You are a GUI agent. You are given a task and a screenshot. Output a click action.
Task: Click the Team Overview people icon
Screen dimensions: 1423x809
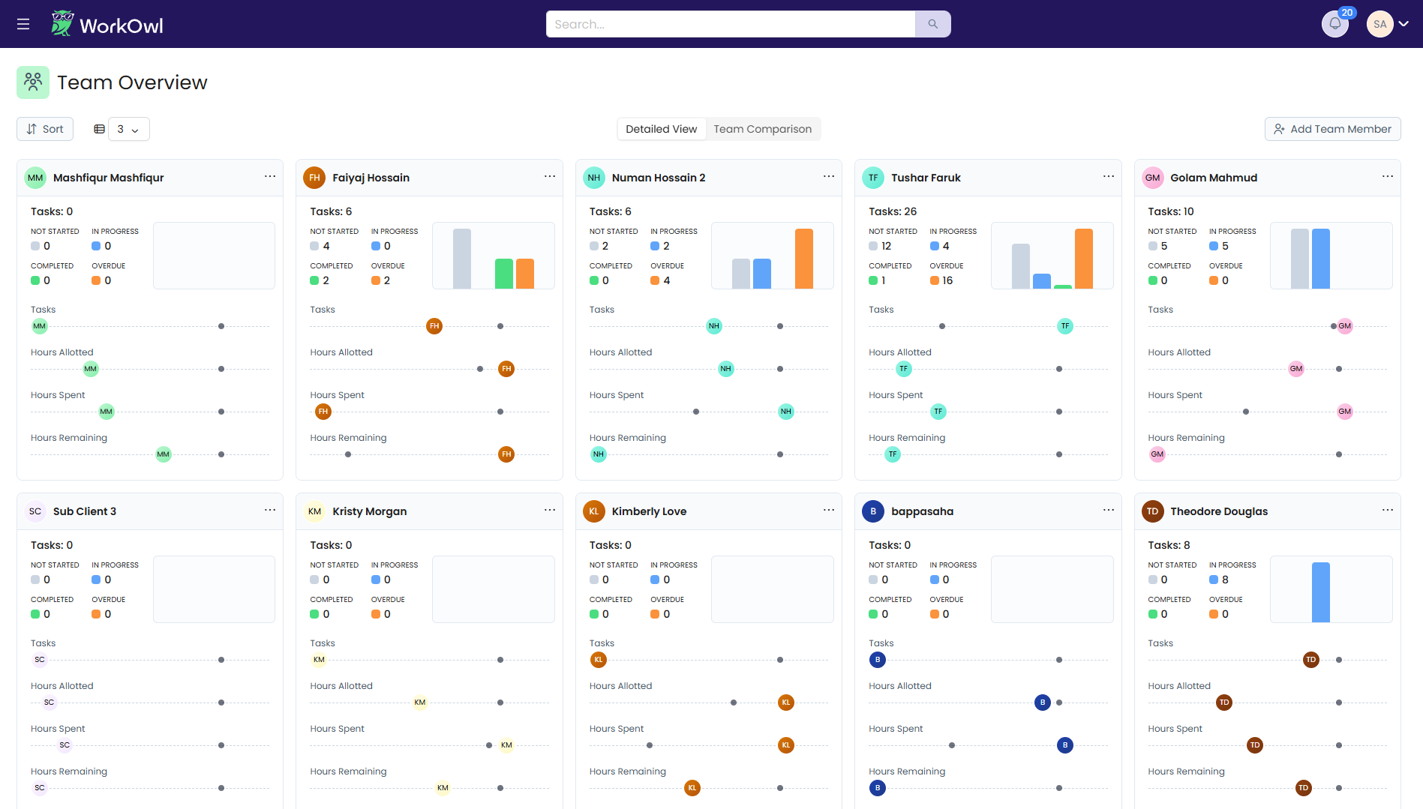coord(33,82)
